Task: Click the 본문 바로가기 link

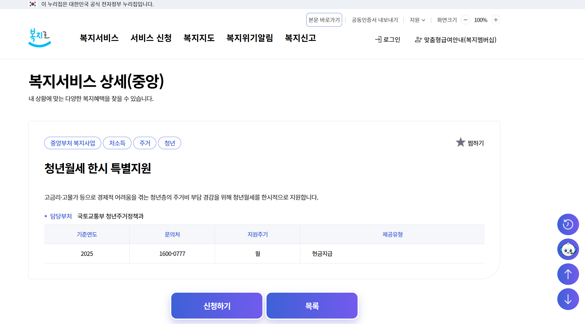Action: click(324, 20)
